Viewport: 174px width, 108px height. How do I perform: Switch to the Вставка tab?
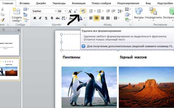(25, 3)
